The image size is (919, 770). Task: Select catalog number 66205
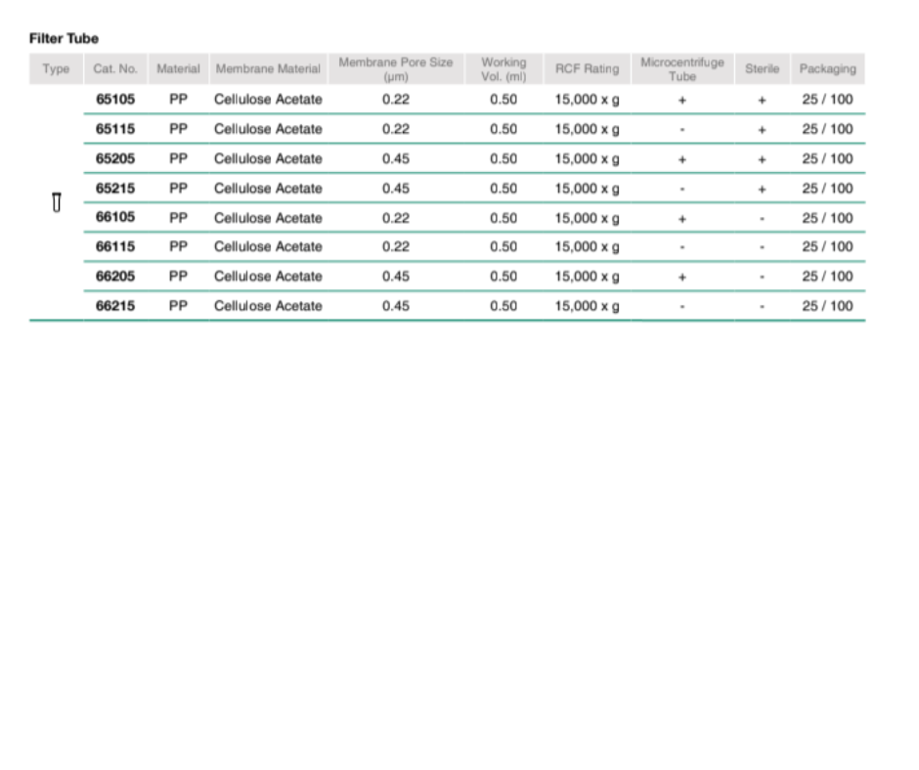[115, 277]
